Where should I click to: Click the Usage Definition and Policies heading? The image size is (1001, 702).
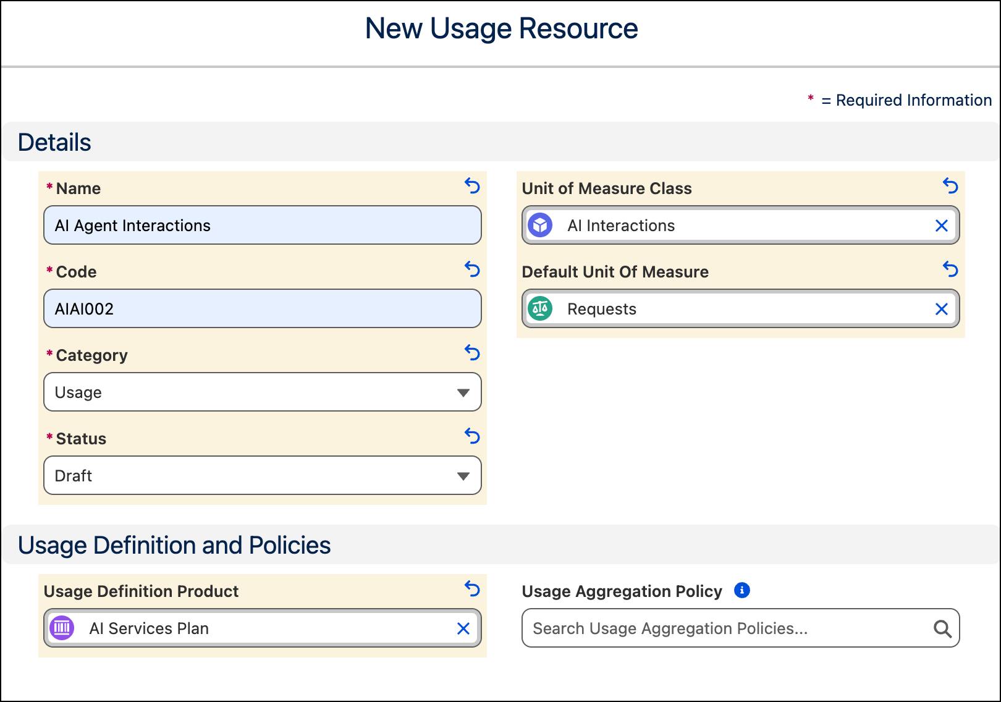[174, 545]
